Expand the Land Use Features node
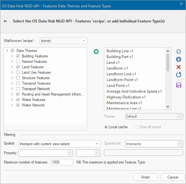Screen dimensions: 186x184 [12, 72]
